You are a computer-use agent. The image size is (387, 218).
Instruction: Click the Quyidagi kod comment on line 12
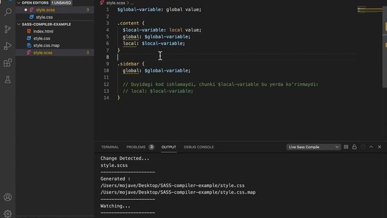click(220, 84)
